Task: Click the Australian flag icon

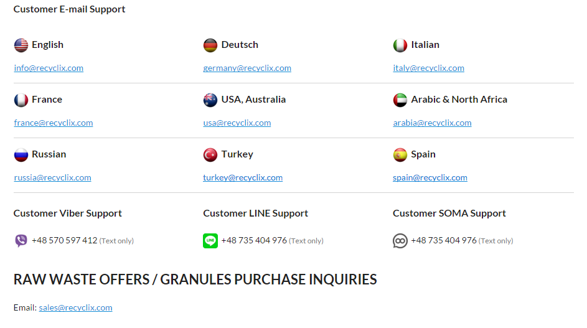Action: coord(210,100)
